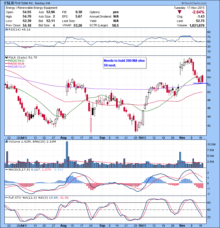
Task: Click the StockCharts.com copyright label
Action: tap(194, 3)
